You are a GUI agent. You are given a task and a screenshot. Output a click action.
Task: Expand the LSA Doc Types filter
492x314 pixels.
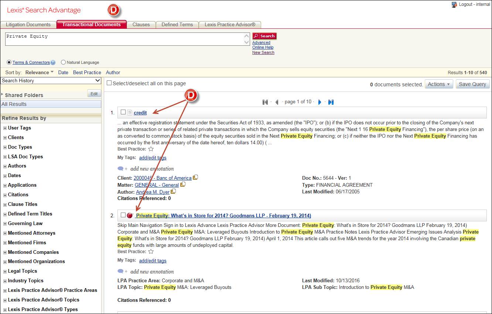[x=5, y=157]
